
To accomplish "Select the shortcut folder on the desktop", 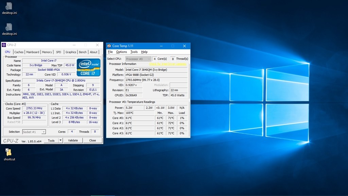I will click(9, 153).
